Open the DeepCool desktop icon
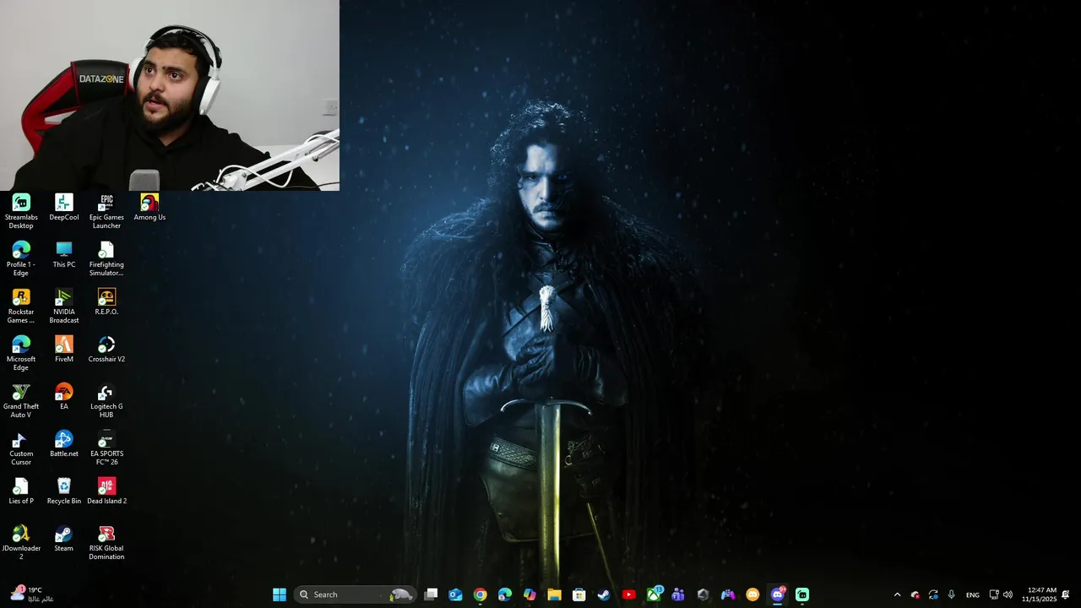Viewport: 1081px width, 608px height. (64, 208)
